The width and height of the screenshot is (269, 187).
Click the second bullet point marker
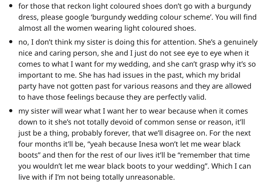[11, 42]
